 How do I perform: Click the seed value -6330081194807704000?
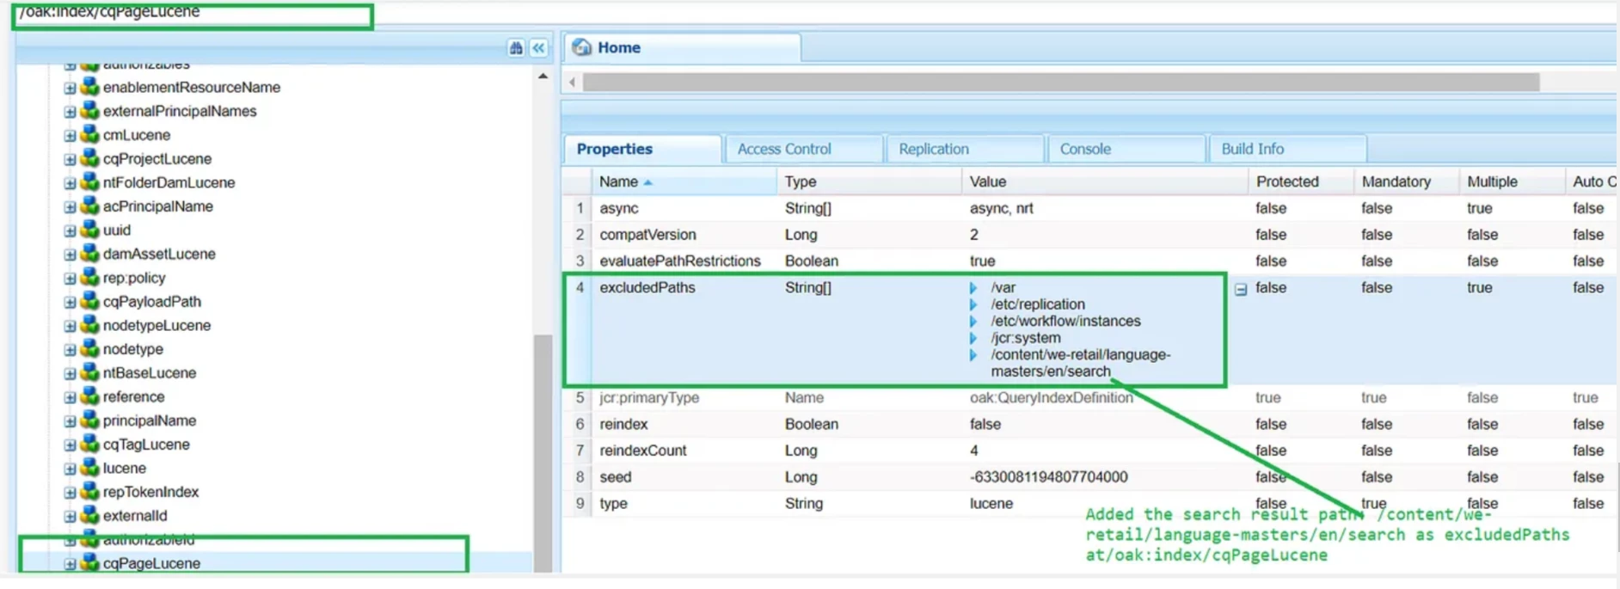tap(1048, 477)
